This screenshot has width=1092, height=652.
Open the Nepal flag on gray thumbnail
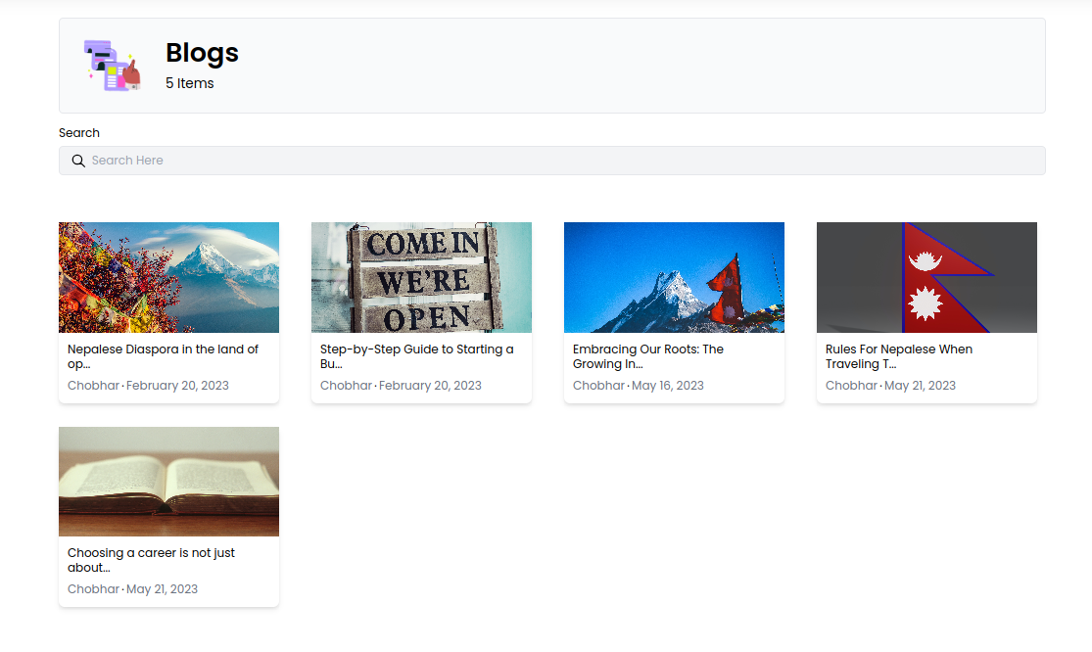[926, 277]
